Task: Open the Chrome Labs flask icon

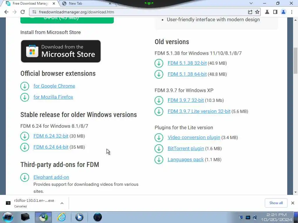Action: point(267,12)
